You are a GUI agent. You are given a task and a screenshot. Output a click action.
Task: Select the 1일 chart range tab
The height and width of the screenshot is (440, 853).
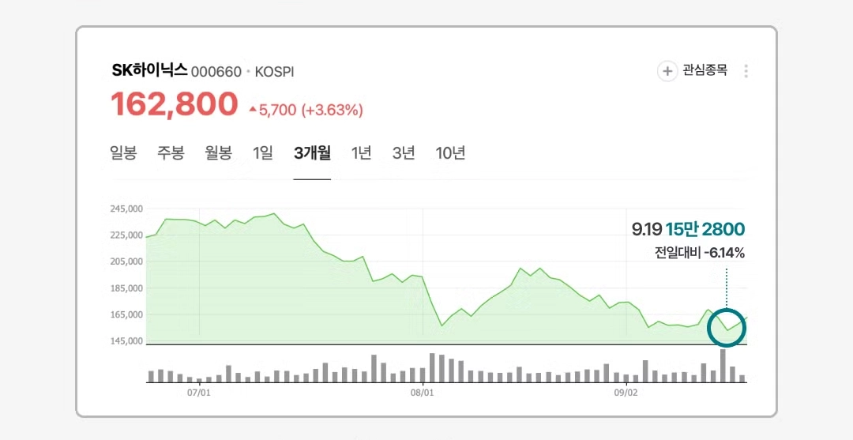click(x=263, y=153)
